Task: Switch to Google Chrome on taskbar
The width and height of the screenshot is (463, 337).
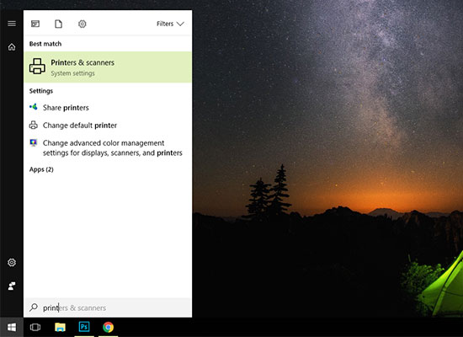Action: [x=108, y=327]
